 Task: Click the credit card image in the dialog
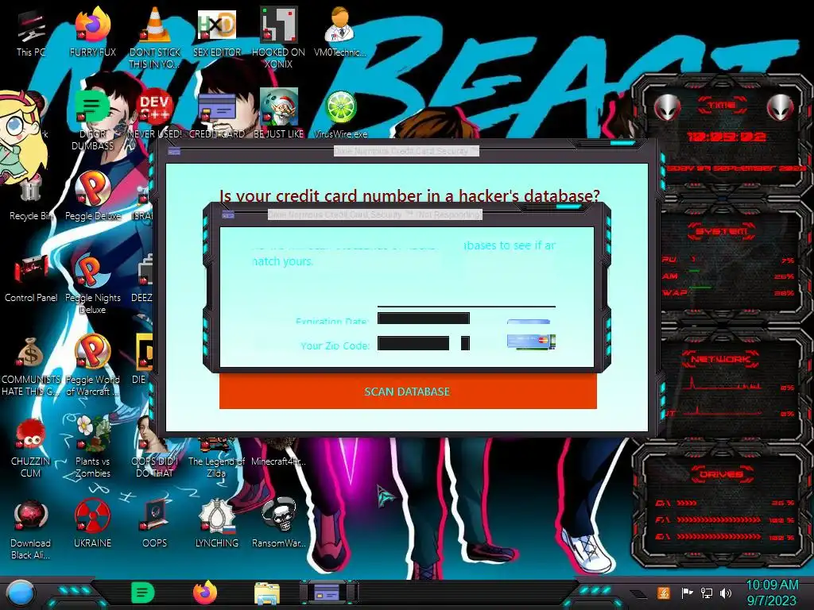click(x=531, y=342)
